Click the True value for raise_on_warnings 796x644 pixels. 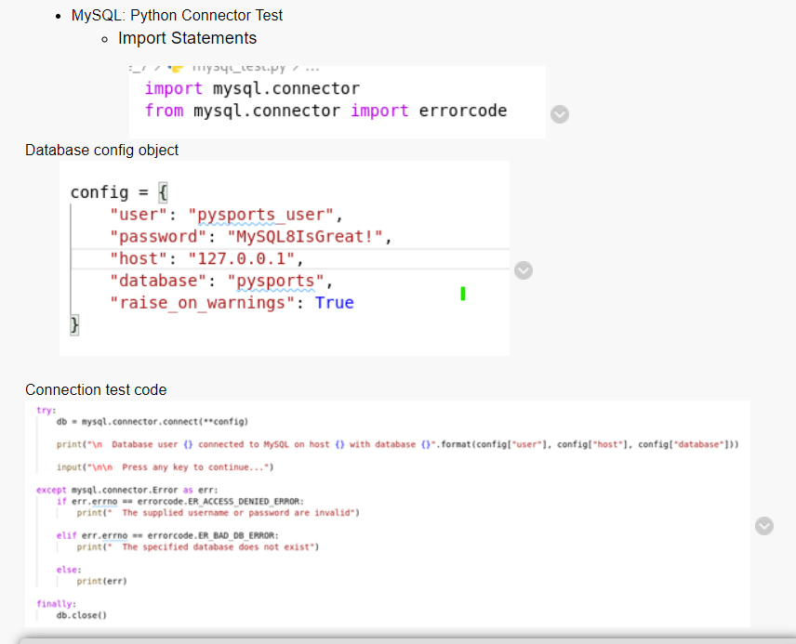click(334, 302)
